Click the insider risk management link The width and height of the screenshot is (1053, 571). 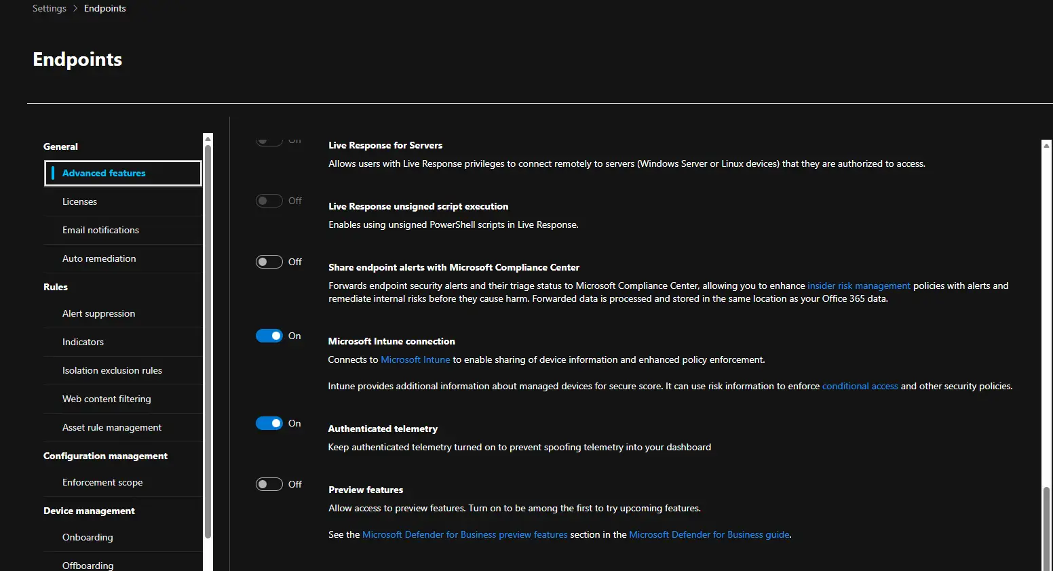pyautogui.click(x=858, y=285)
